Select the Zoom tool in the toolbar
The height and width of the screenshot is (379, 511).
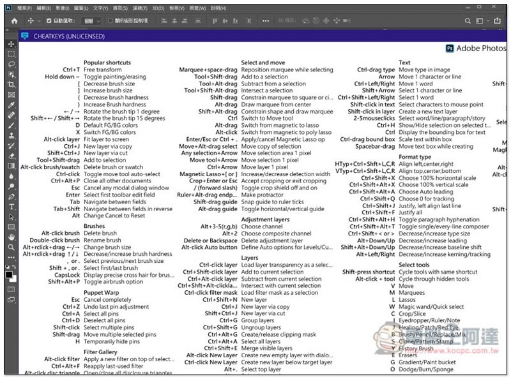click(11, 247)
